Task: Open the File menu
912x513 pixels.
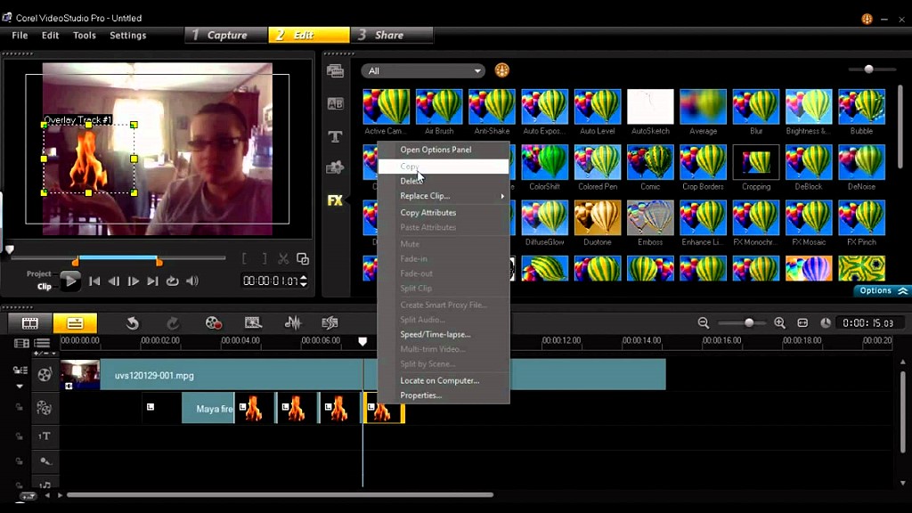Action: pos(20,36)
